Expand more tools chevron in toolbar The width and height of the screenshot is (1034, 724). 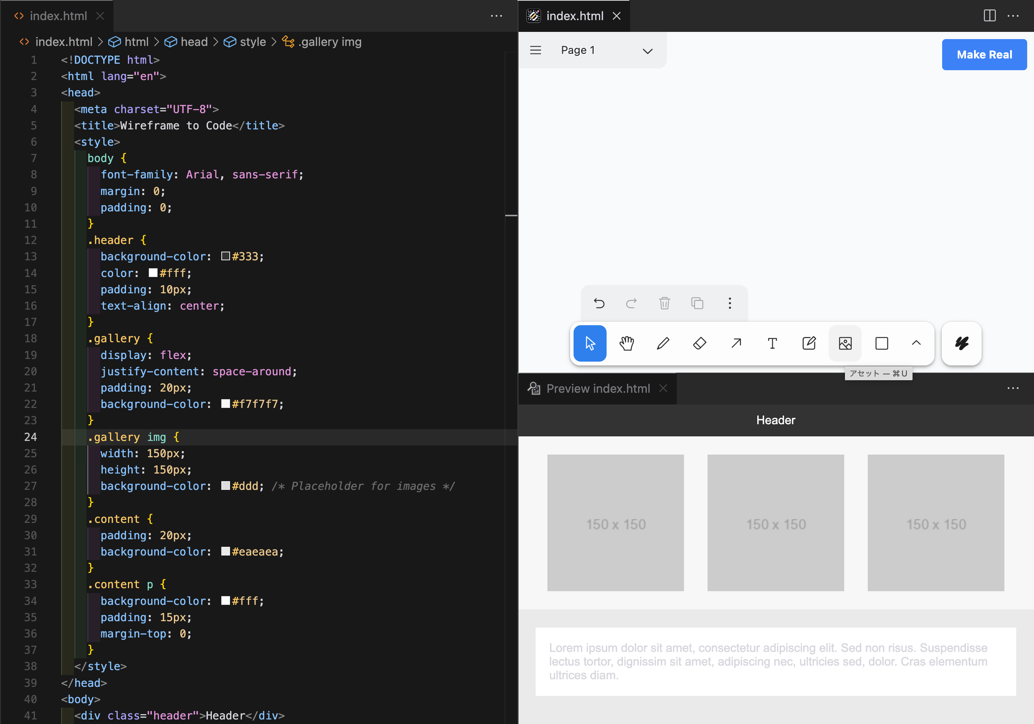click(916, 343)
